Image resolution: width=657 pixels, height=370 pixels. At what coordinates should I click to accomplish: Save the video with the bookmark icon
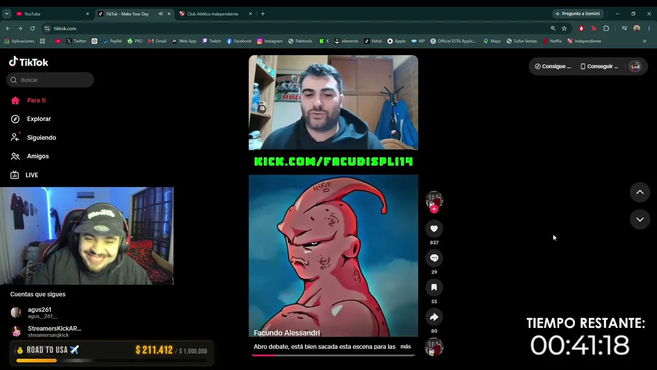click(x=434, y=287)
